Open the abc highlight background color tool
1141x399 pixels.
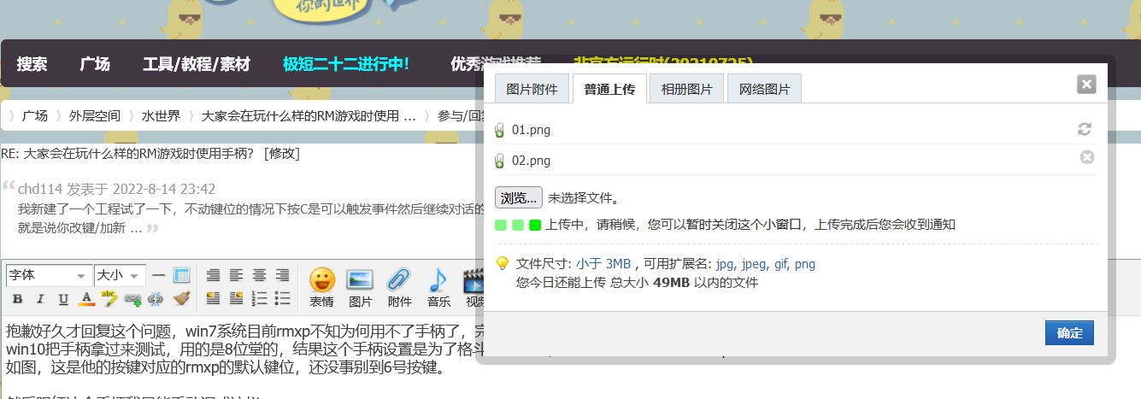coord(109,298)
